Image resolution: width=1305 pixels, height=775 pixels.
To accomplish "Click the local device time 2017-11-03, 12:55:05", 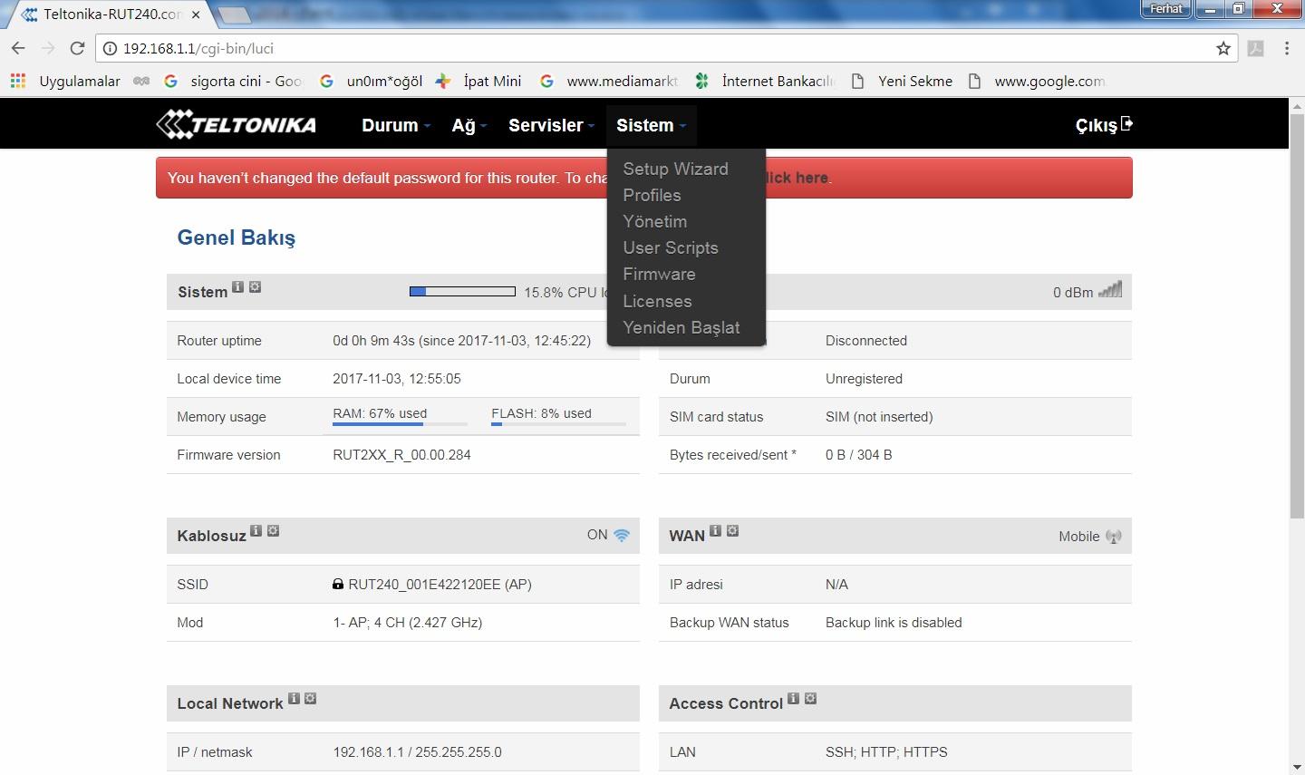I will click(x=397, y=379).
